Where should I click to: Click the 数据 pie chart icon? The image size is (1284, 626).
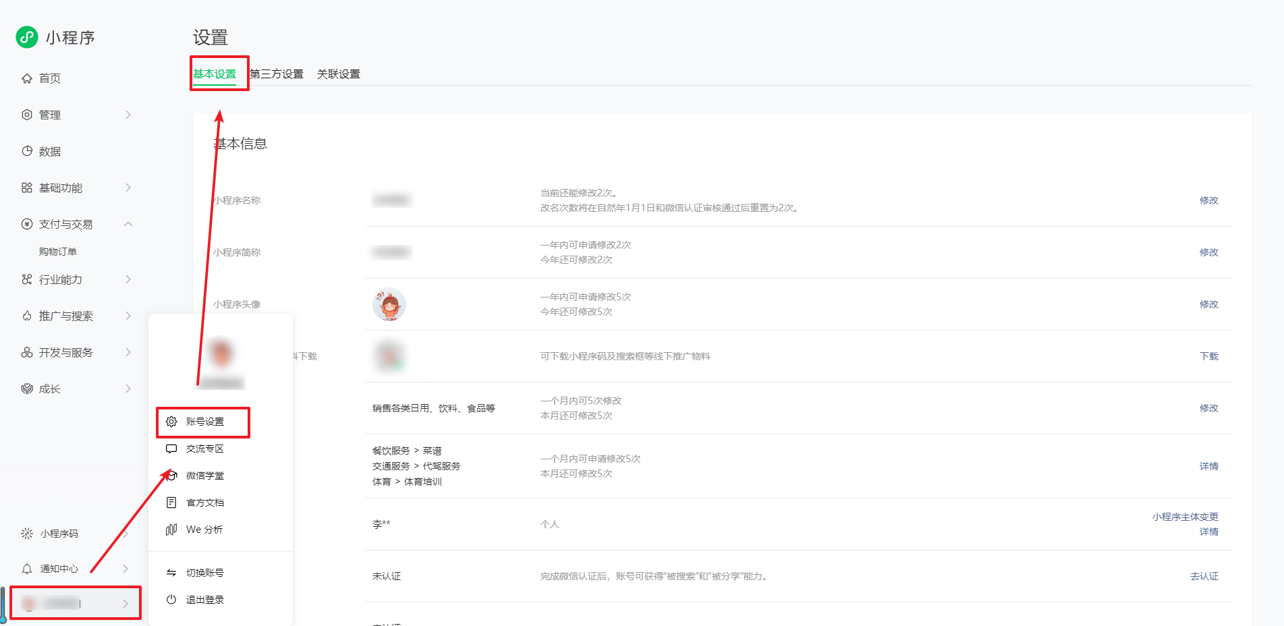pos(27,151)
